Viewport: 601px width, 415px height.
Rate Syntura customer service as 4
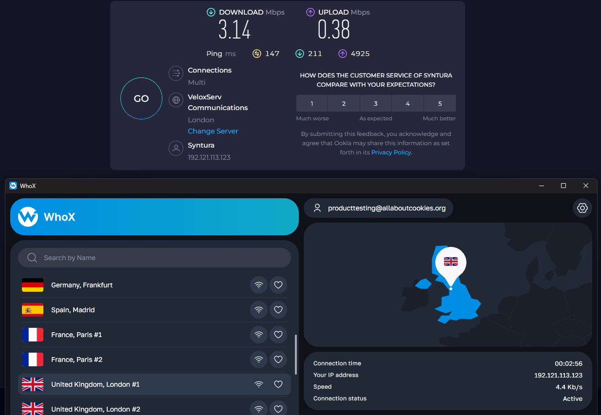tap(407, 103)
